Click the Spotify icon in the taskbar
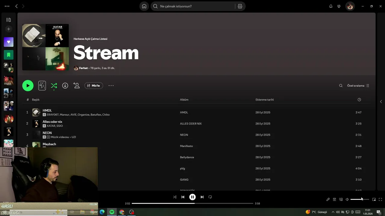Image resolution: width=385 pixels, height=216 pixels. point(112,212)
